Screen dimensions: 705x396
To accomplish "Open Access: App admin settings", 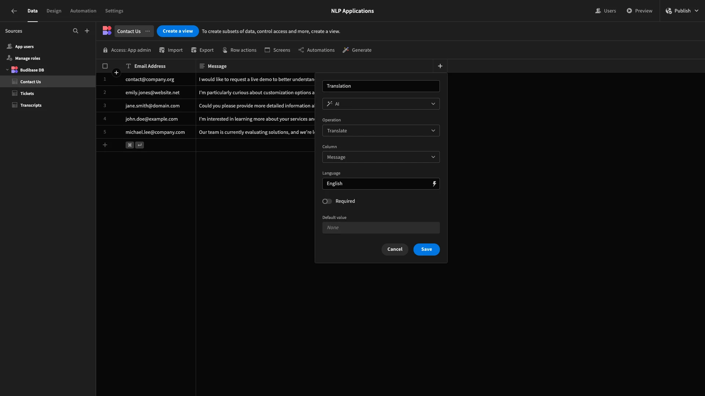I will [127, 50].
